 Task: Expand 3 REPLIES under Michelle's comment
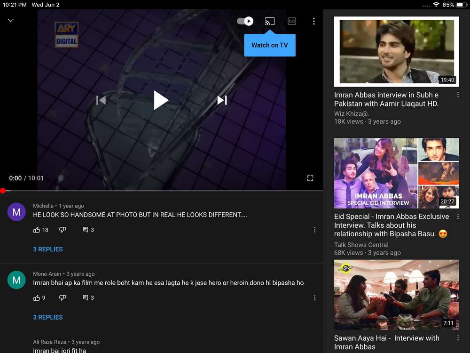point(48,249)
